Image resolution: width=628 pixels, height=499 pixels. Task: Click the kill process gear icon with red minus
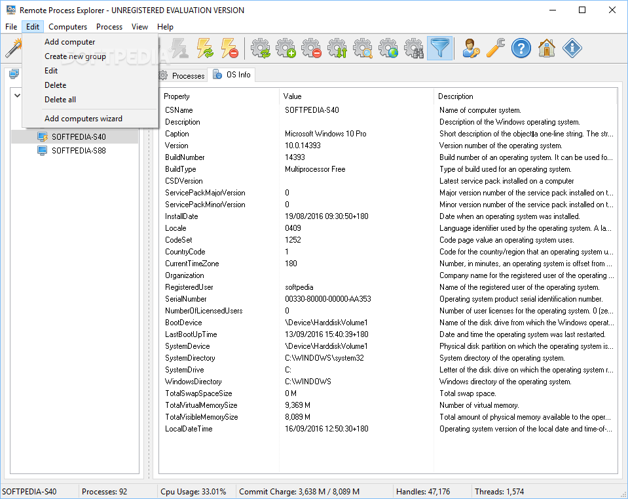(312, 48)
